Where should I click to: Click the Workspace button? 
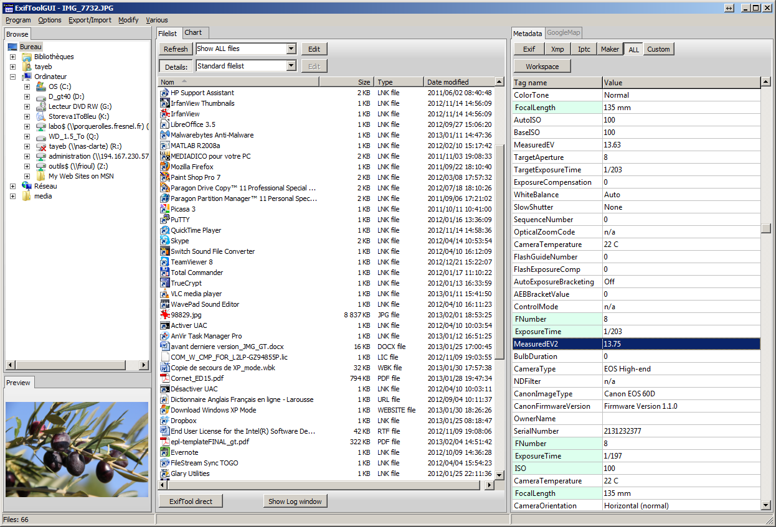(542, 67)
